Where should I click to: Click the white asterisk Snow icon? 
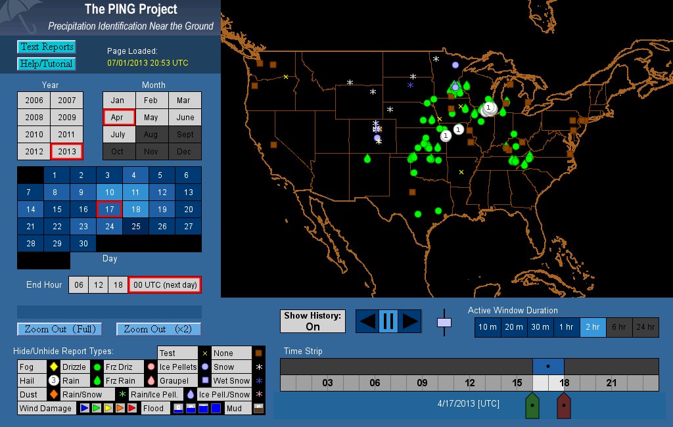point(258,367)
